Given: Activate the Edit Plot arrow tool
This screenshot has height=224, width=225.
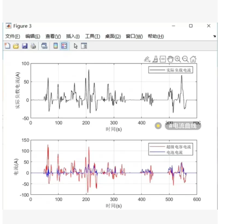Looking at the screenshot, I should tap(76, 46).
